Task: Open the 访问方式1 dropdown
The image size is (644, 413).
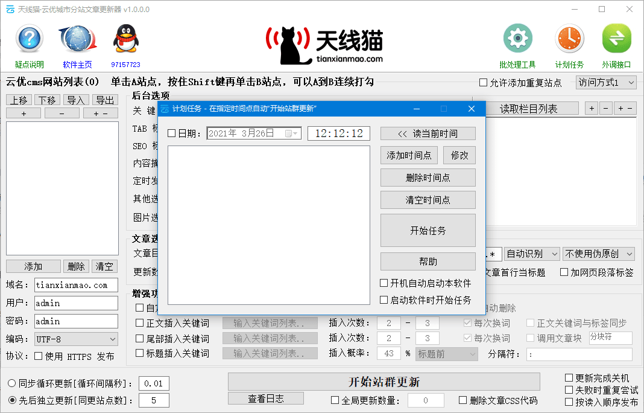Action: (606, 83)
